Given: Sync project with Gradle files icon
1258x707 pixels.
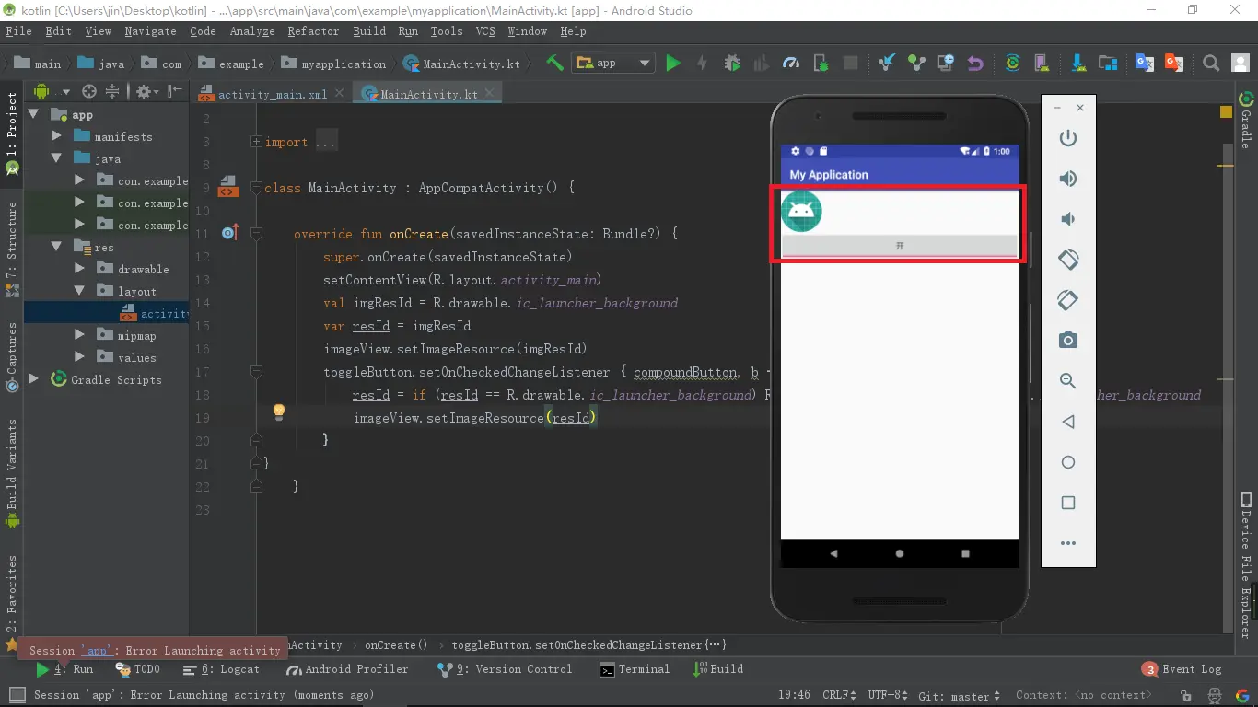Looking at the screenshot, I should [x=1012, y=63].
